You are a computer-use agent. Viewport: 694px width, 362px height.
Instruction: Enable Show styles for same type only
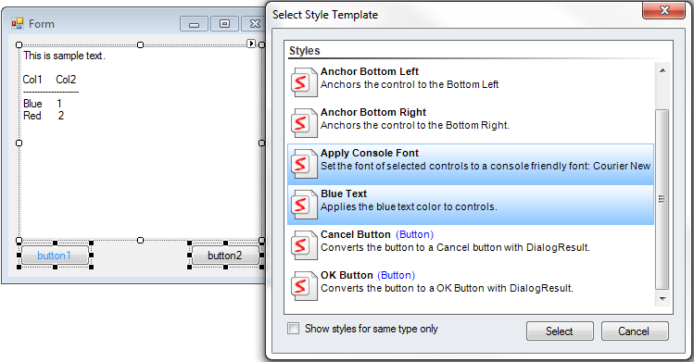click(x=293, y=329)
